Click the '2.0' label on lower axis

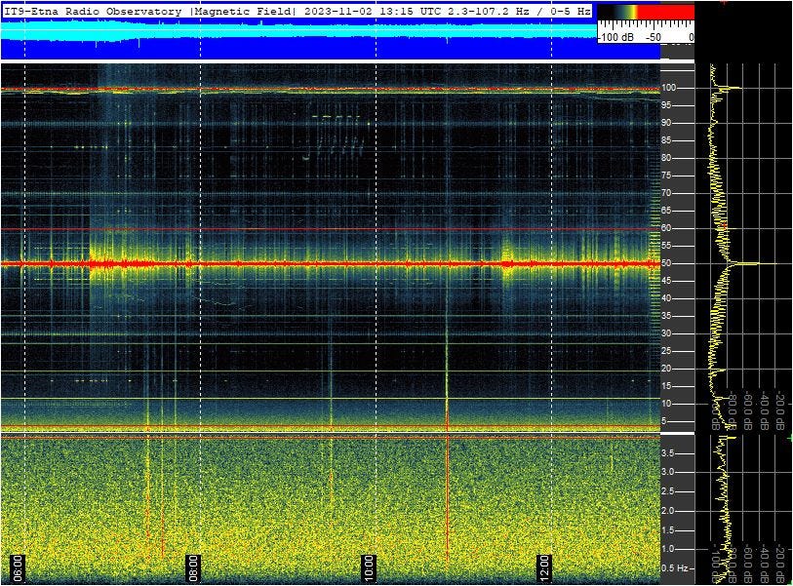[667, 511]
